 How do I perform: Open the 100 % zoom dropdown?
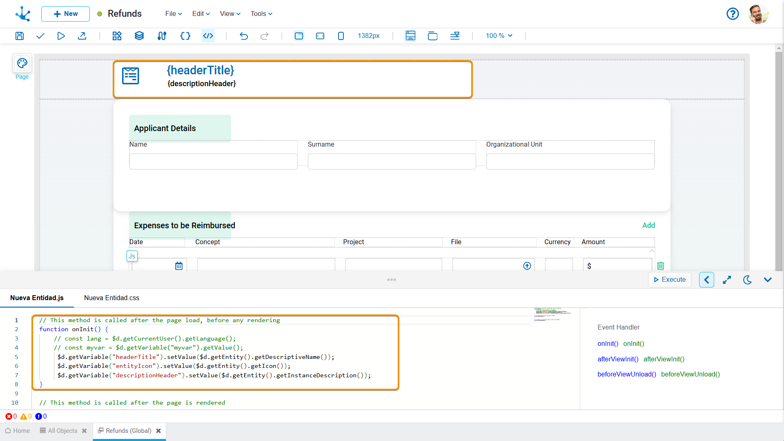[499, 36]
